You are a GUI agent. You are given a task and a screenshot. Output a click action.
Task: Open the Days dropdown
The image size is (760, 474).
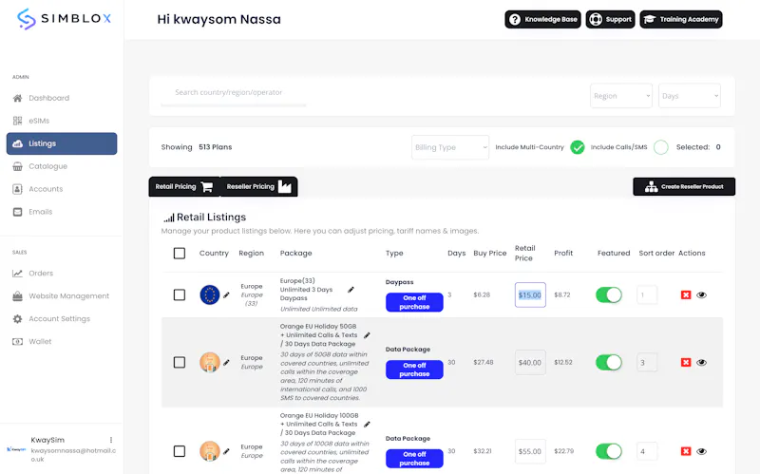pyautogui.click(x=690, y=96)
